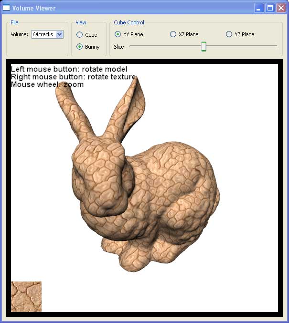Select the Cube view radio button

[x=79, y=35]
